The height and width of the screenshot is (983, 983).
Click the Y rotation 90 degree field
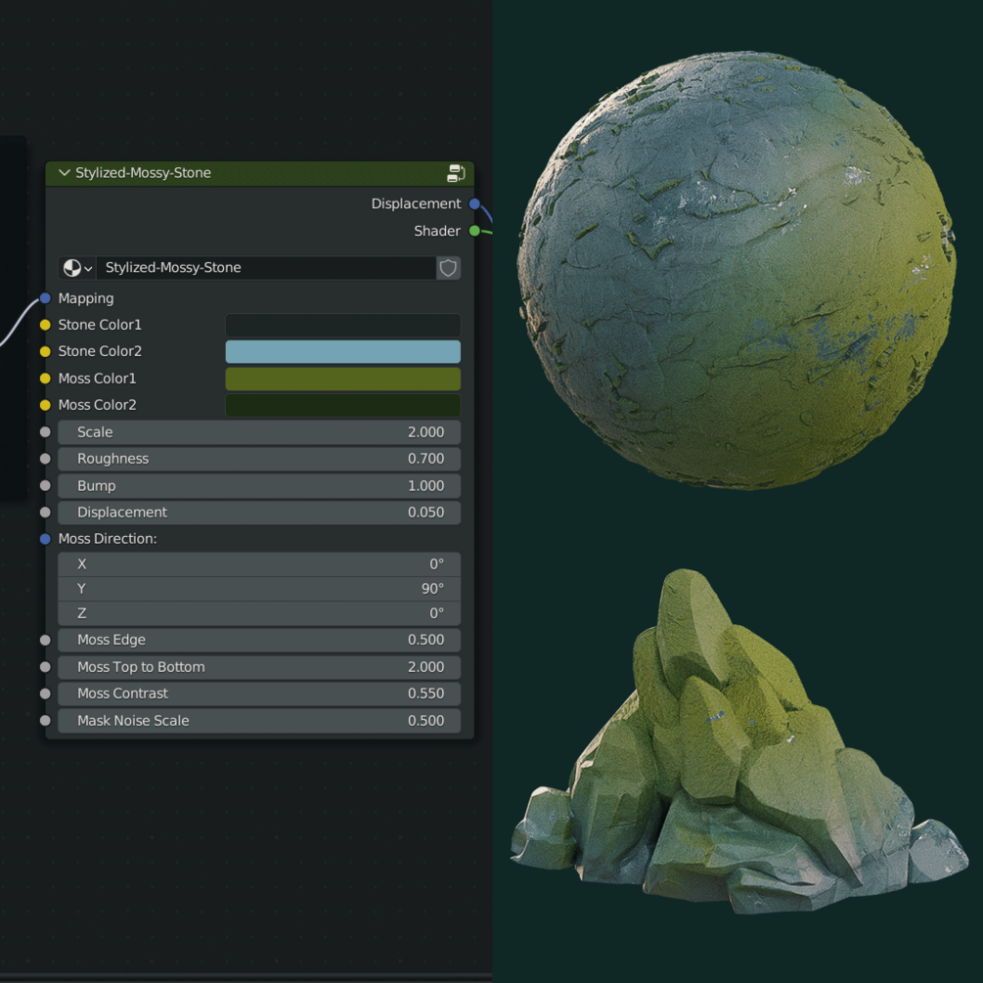[x=259, y=588]
